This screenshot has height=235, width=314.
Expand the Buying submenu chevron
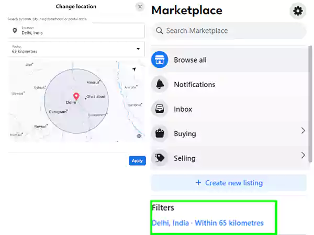coord(303,131)
